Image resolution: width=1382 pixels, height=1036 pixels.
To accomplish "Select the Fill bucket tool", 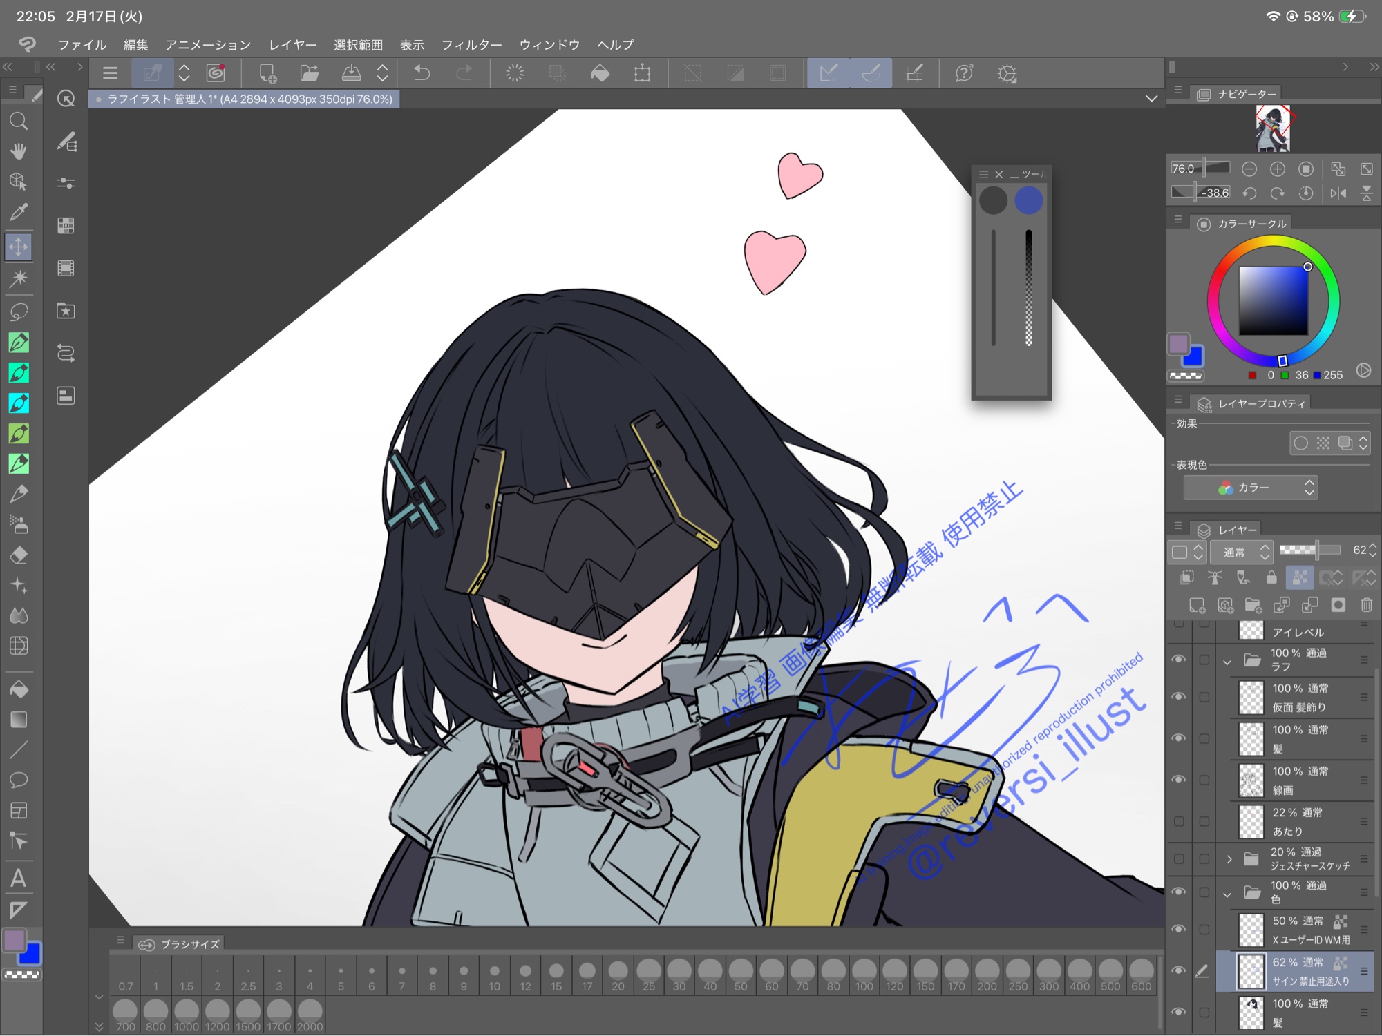I will point(19,689).
